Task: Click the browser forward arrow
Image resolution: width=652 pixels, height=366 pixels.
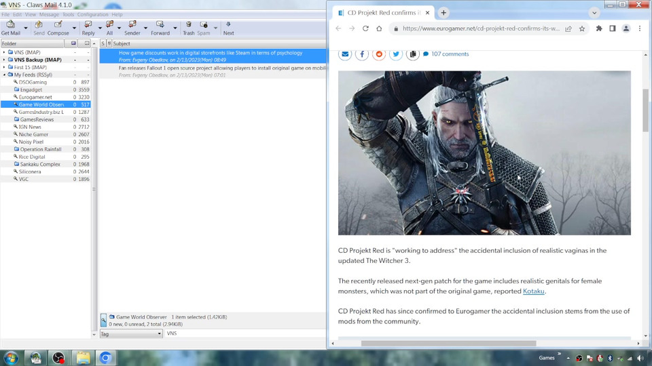Action: (352, 28)
